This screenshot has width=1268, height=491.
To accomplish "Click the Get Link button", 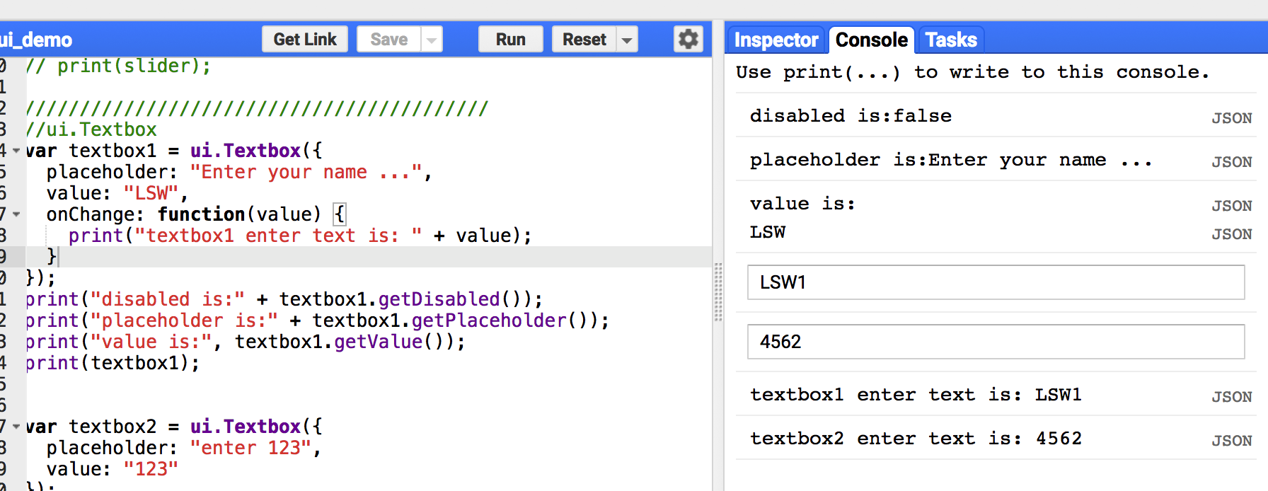I will 305,40.
